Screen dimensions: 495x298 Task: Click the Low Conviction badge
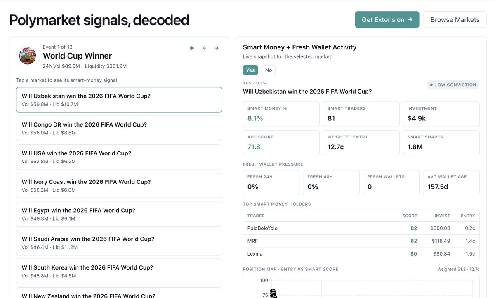tap(453, 84)
